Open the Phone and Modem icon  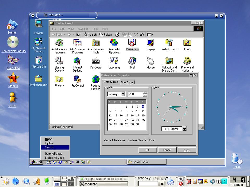pos(187,61)
